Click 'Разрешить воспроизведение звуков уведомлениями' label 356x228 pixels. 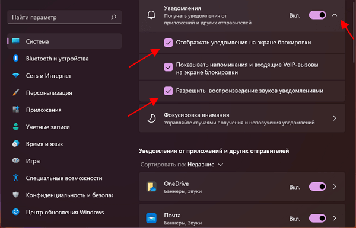click(250, 91)
